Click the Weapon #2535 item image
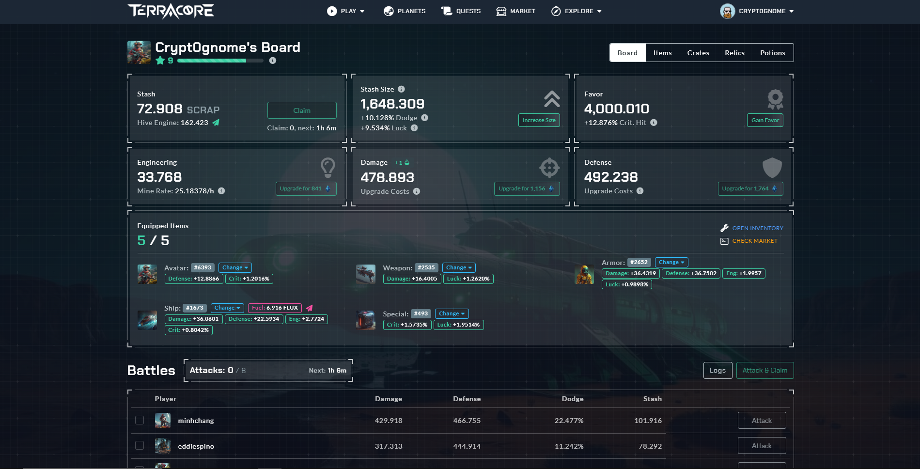Image resolution: width=920 pixels, height=469 pixels. coord(366,274)
